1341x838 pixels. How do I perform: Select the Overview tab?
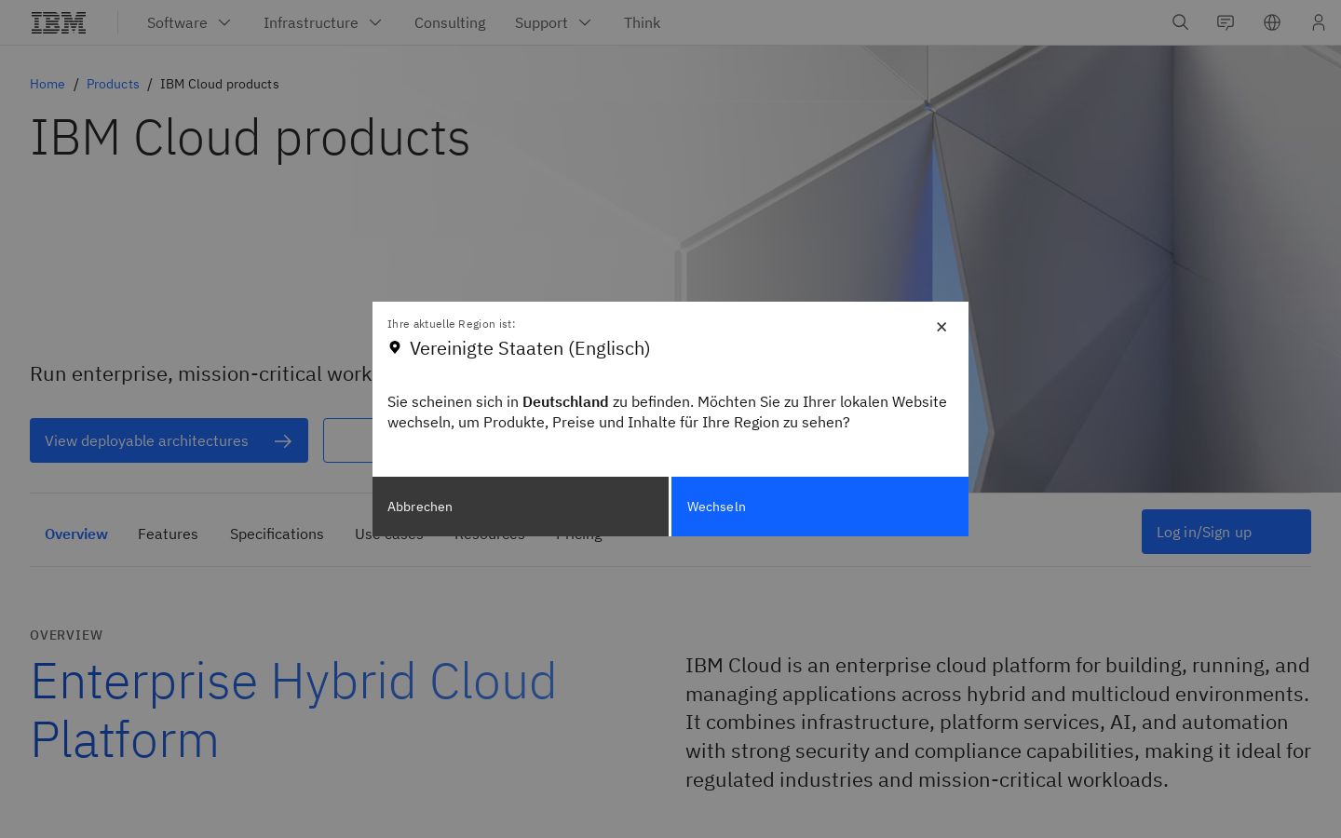[76, 534]
